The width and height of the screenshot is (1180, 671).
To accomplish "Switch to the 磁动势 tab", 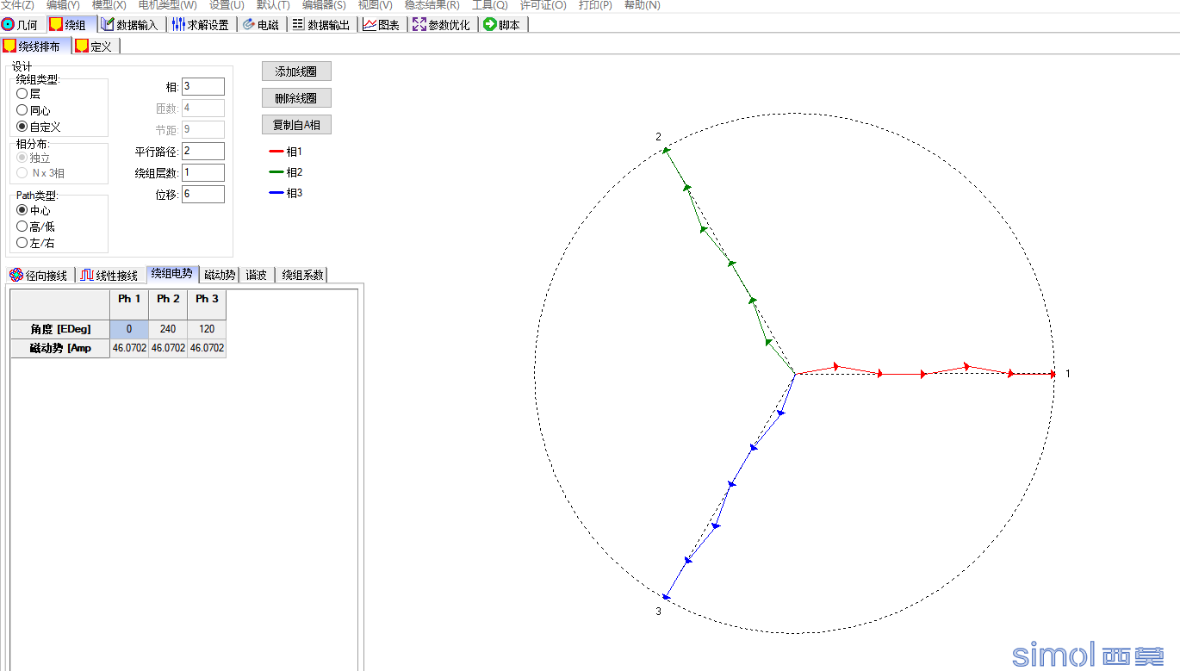I will [x=220, y=275].
